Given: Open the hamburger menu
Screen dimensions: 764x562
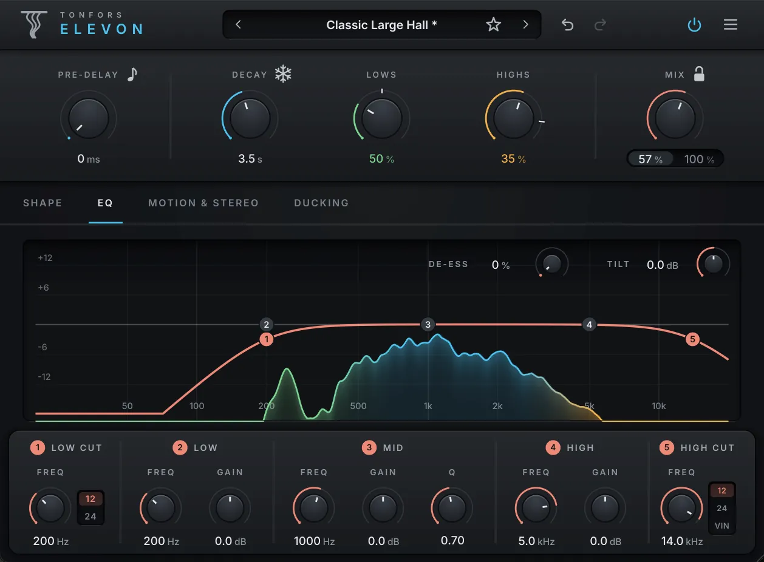Looking at the screenshot, I should click(731, 25).
